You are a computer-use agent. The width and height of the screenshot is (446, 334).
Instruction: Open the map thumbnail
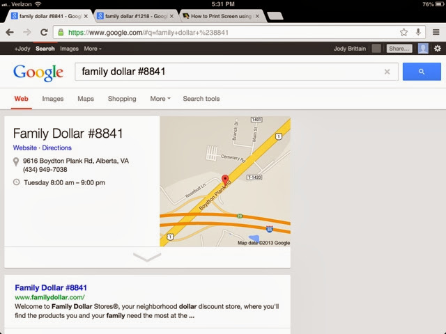[225, 181]
